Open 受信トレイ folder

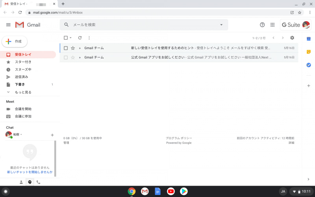(28, 54)
